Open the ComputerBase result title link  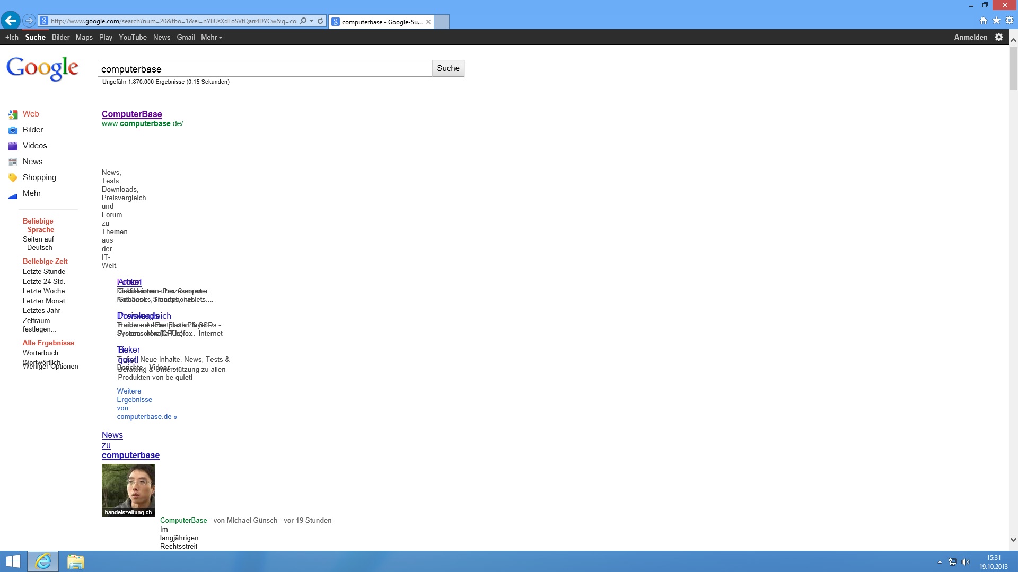click(x=131, y=114)
